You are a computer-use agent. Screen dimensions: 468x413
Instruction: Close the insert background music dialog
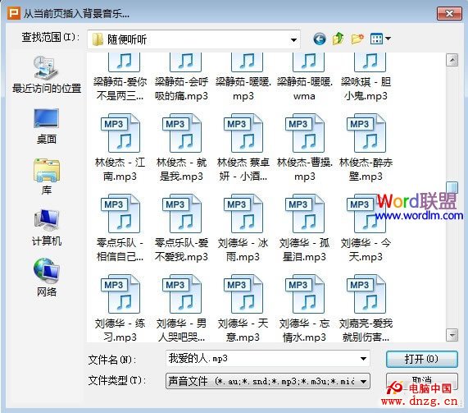(x=449, y=13)
